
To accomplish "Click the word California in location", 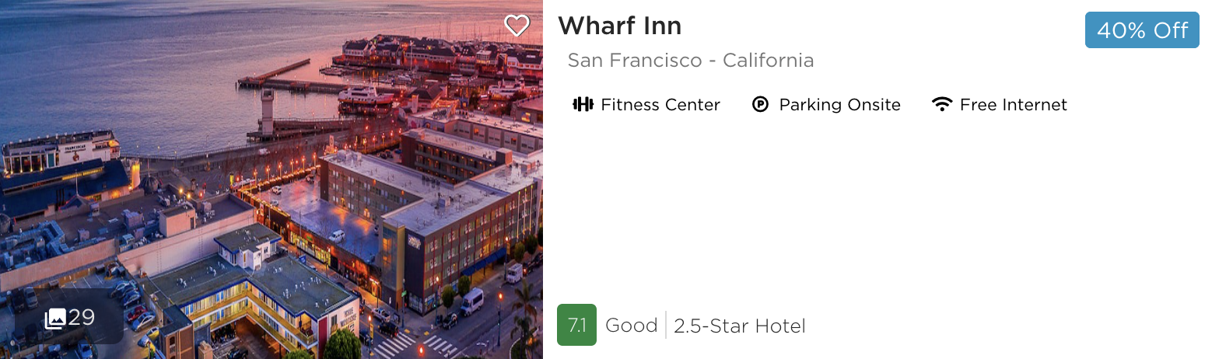I will pyautogui.click(x=768, y=61).
